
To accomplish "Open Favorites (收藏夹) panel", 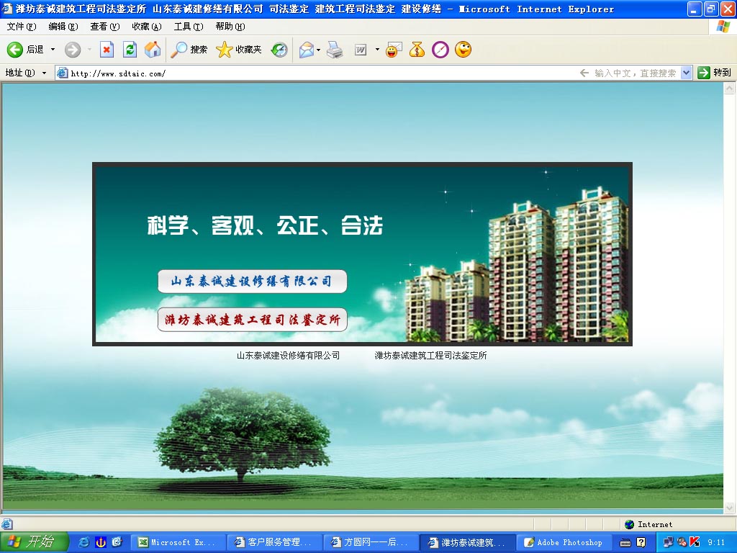I will (x=239, y=50).
